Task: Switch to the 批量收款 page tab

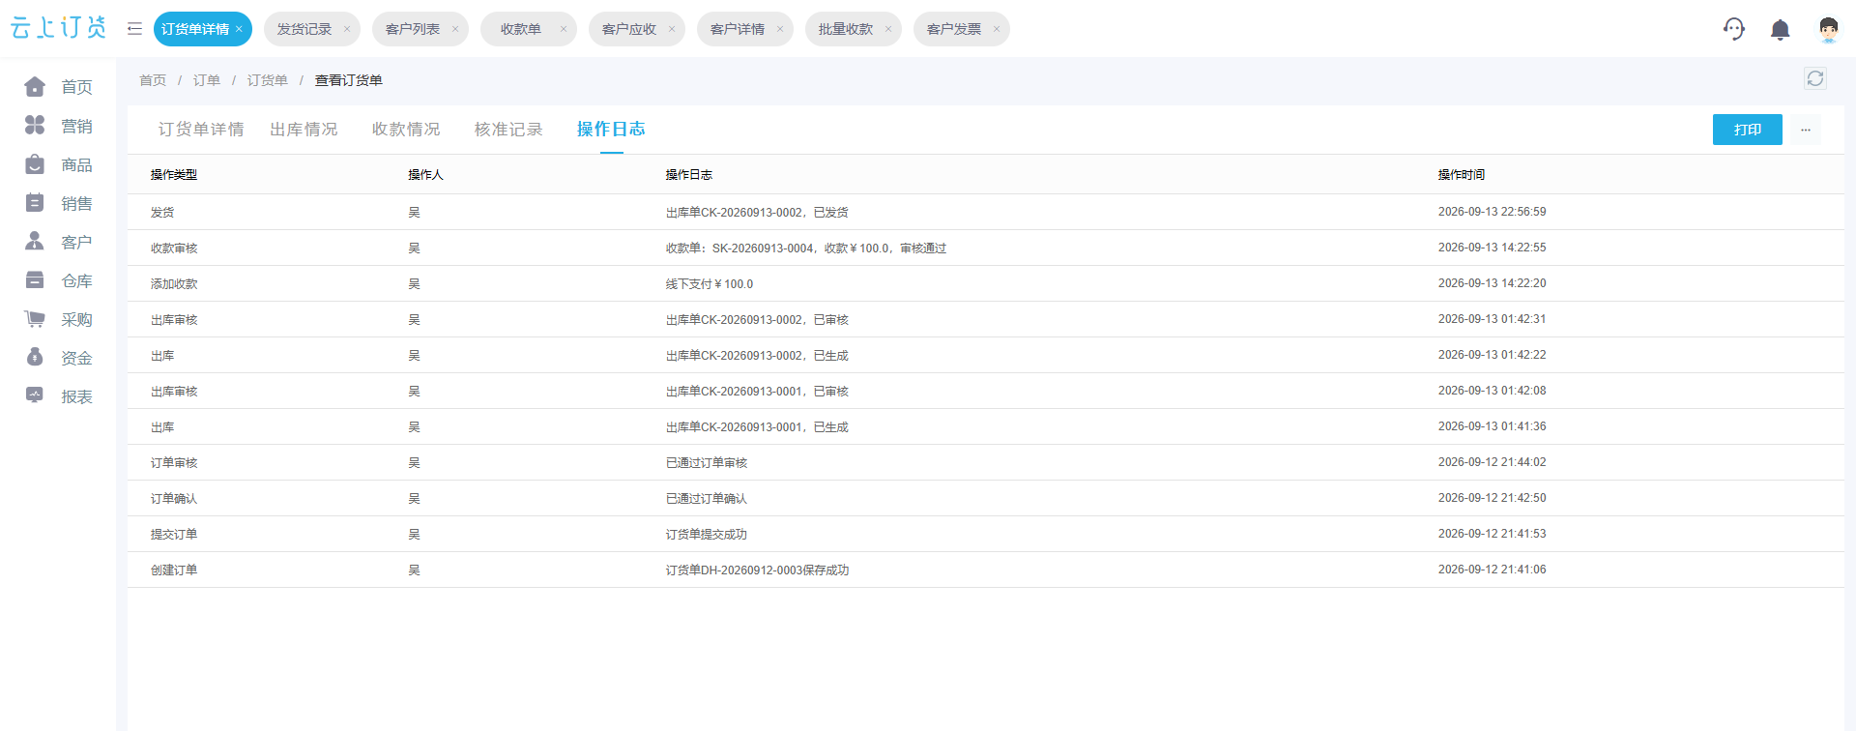Action: pyautogui.click(x=846, y=29)
